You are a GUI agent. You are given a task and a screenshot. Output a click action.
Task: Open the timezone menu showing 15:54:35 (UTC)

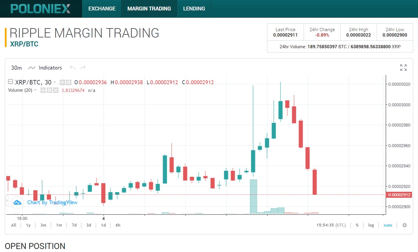pyautogui.click(x=331, y=225)
